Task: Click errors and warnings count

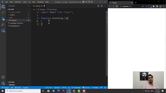Action: [18, 88]
